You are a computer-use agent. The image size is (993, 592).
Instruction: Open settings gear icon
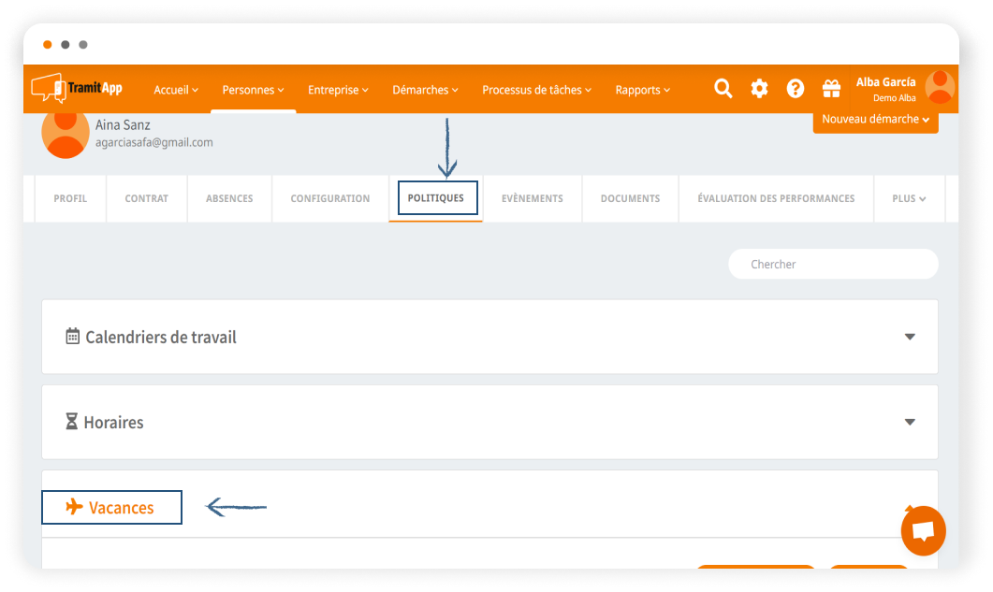(x=759, y=89)
